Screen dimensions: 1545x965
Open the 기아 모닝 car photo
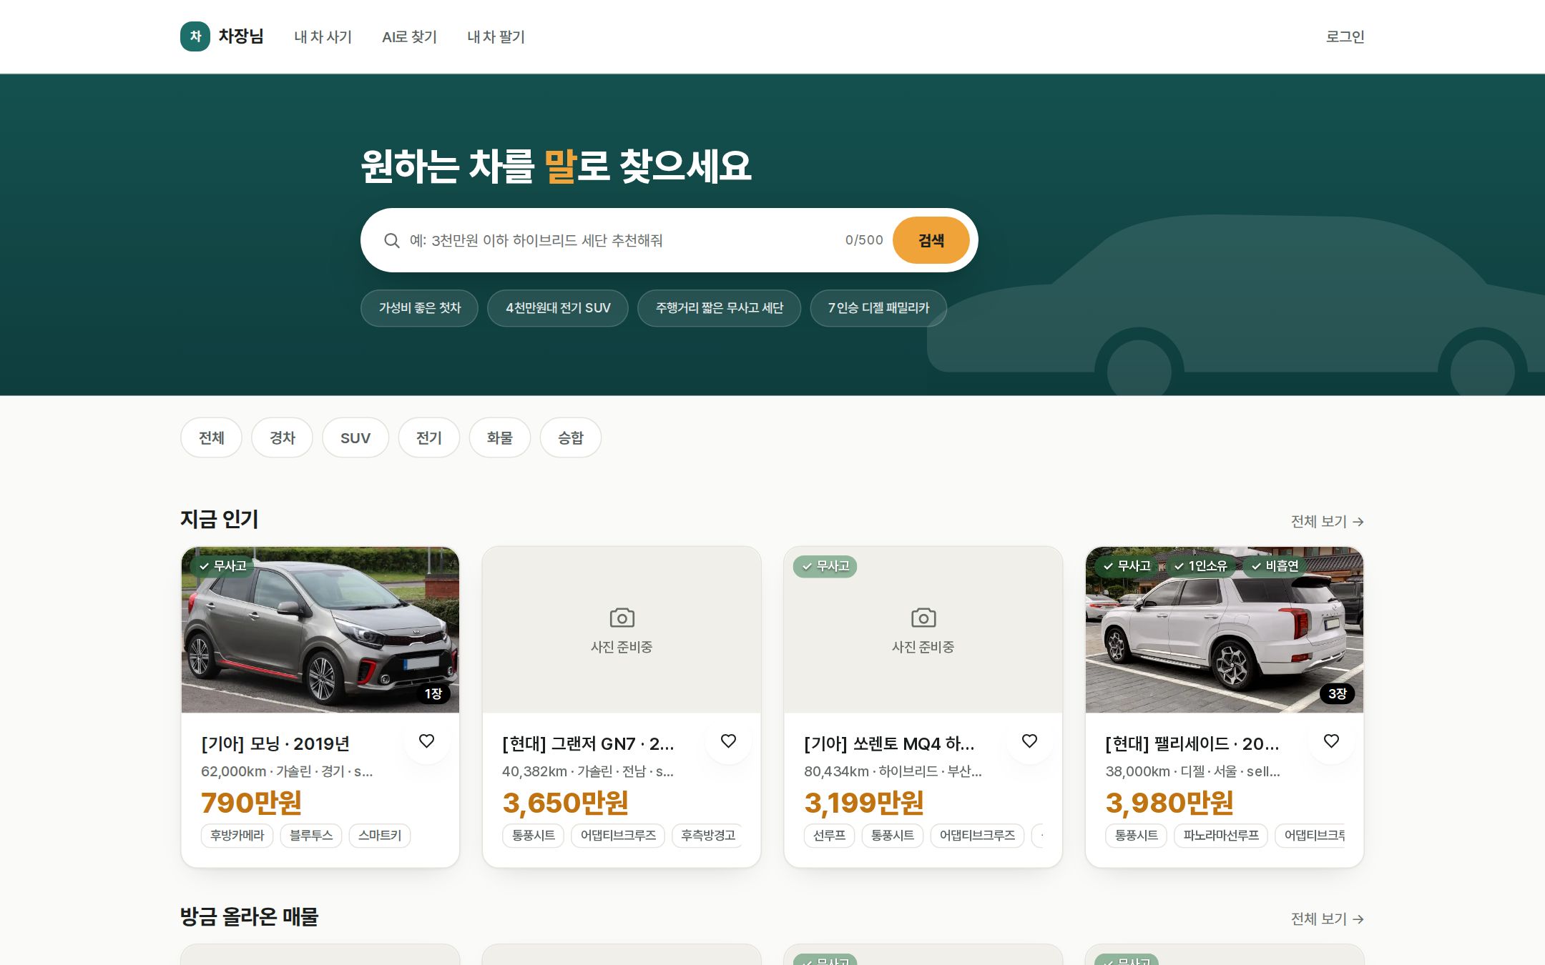click(320, 630)
